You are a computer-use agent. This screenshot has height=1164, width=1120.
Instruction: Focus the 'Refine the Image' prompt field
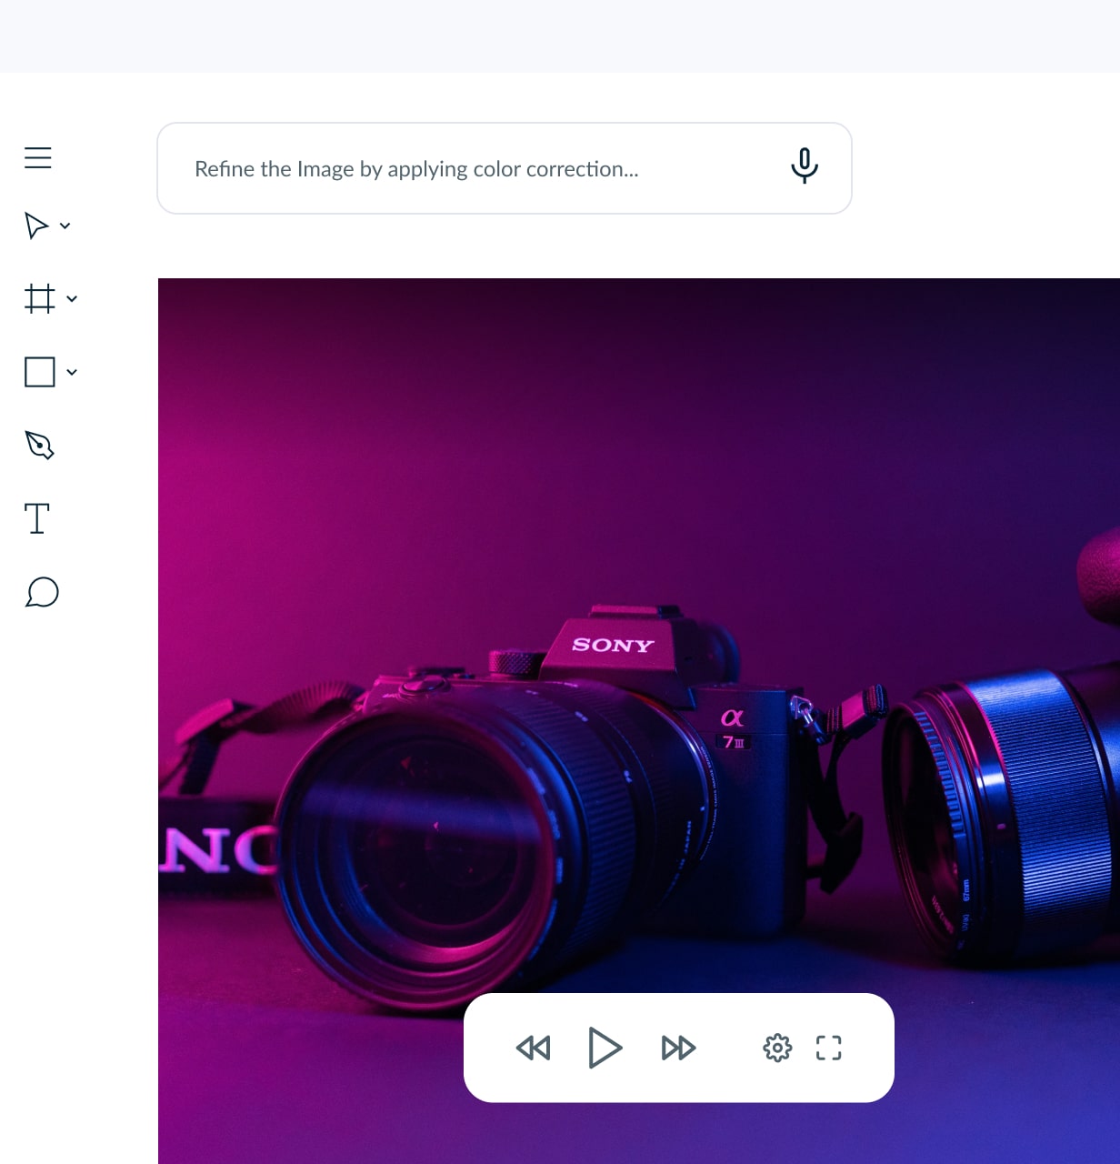(505, 168)
